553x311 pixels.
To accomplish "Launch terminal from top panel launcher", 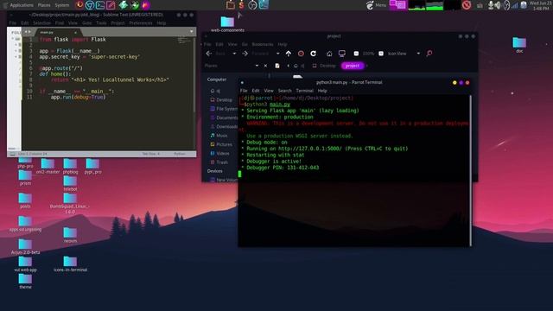I will [100, 5].
